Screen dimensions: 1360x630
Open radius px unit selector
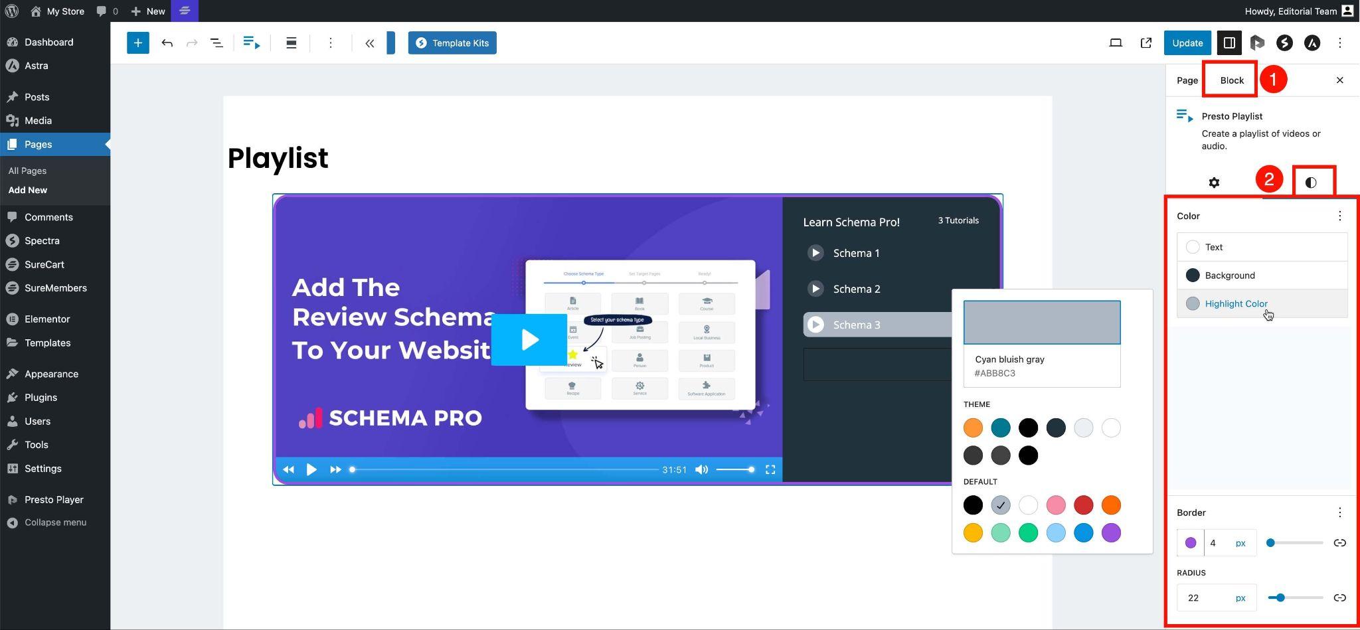[x=1240, y=597]
